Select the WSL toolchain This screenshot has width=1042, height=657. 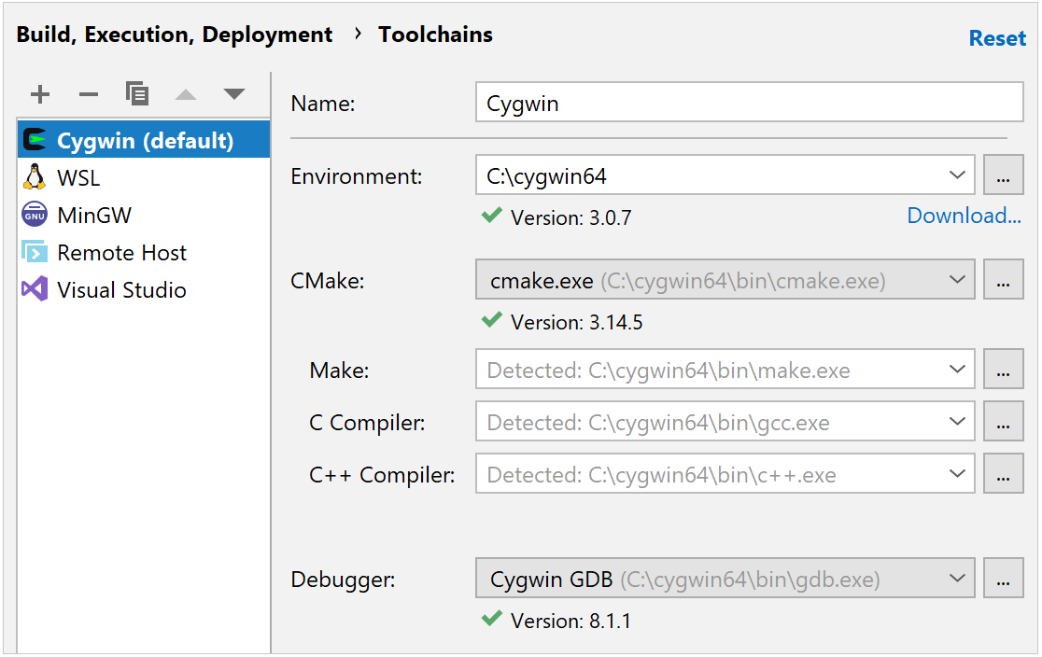click(x=78, y=177)
